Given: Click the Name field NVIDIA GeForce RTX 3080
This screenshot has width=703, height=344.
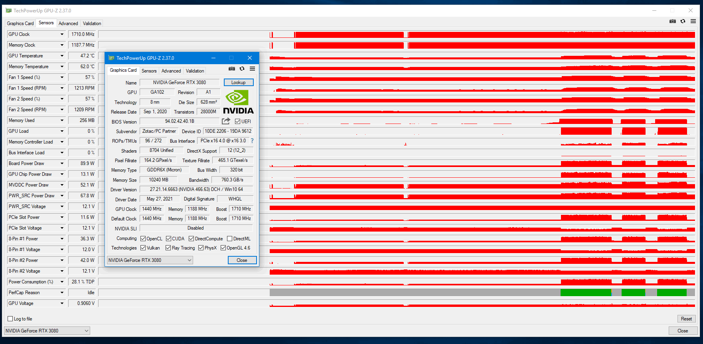Looking at the screenshot, I should pyautogui.click(x=180, y=83).
